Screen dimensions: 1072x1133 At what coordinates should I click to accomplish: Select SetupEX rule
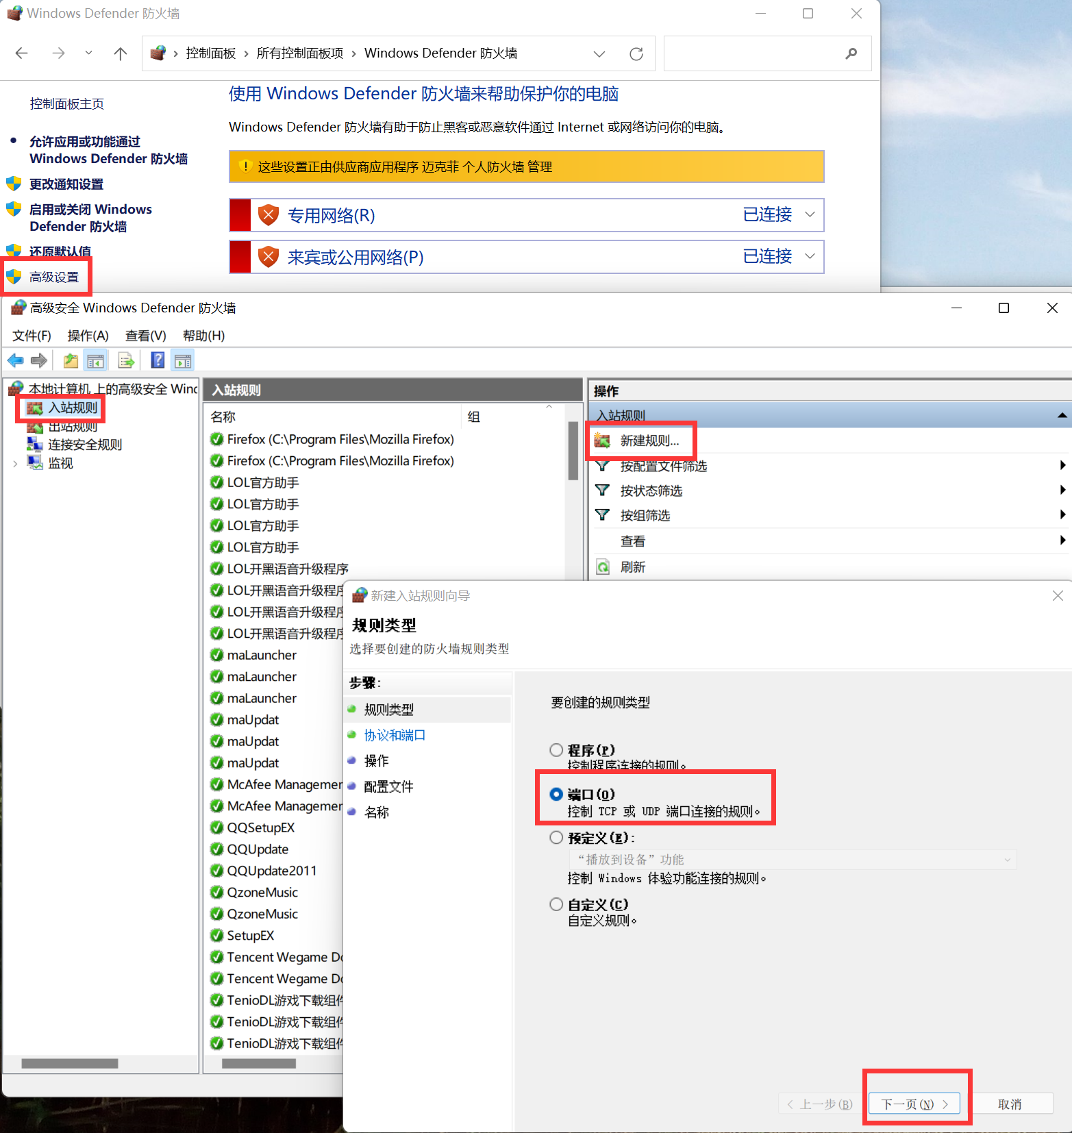click(x=251, y=936)
